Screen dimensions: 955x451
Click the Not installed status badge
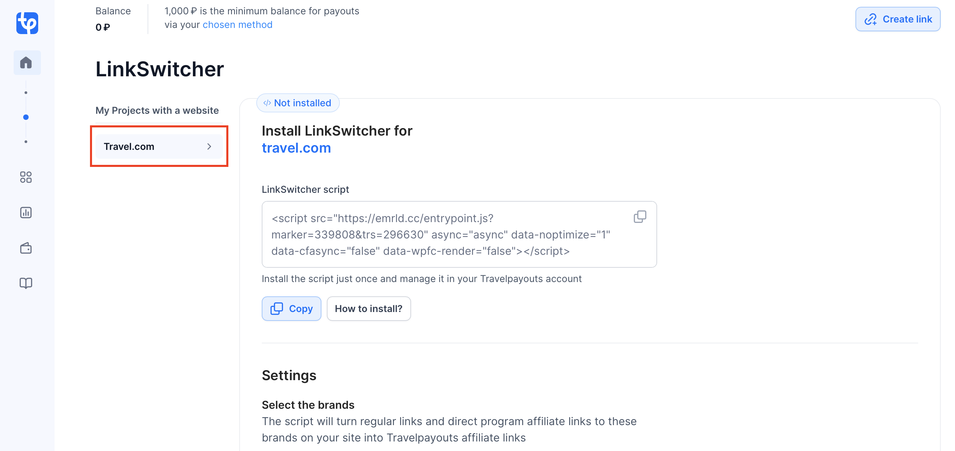coord(298,103)
